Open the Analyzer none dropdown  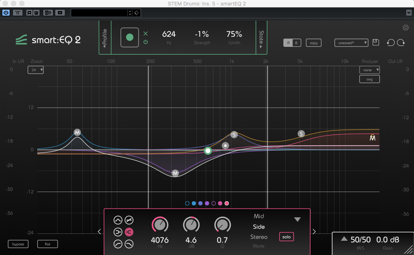(369, 70)
